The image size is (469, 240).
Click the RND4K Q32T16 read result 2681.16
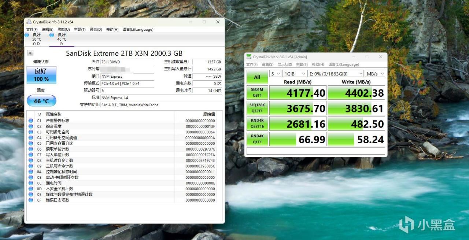(x=298, y=124)
